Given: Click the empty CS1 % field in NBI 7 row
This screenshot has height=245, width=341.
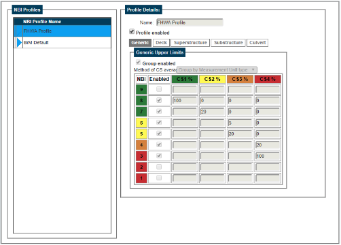Looking at the screenshot, I should pyautogui.click(x=185, y=112).
